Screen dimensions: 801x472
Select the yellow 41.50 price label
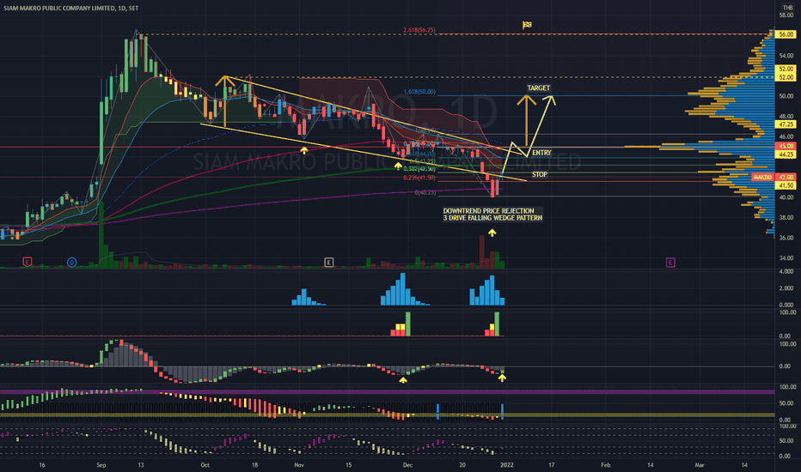tap(786, 185)
